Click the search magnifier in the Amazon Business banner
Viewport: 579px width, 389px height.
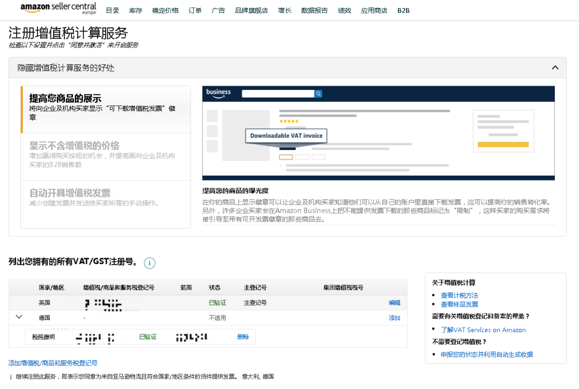coord(318,93)
